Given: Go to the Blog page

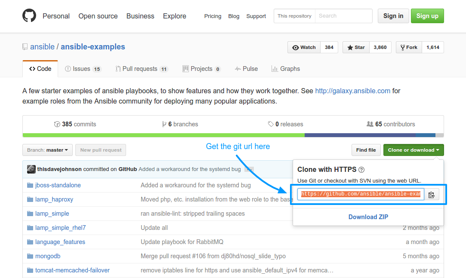Looking at the screenshot, I should [234, 16].
